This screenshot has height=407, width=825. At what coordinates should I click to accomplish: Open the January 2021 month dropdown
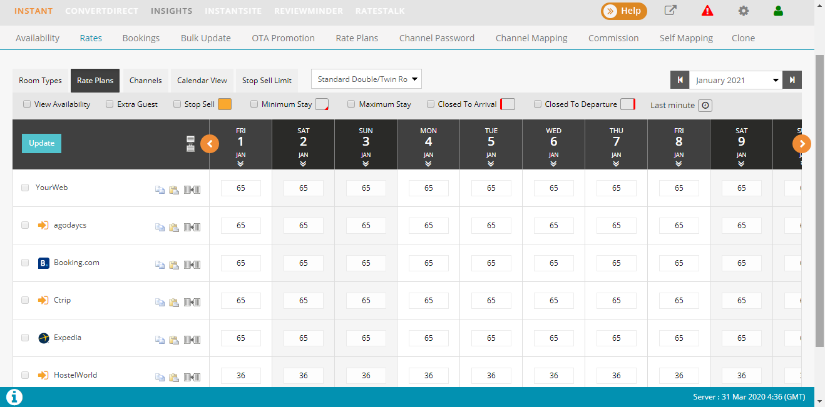(736, 80)
